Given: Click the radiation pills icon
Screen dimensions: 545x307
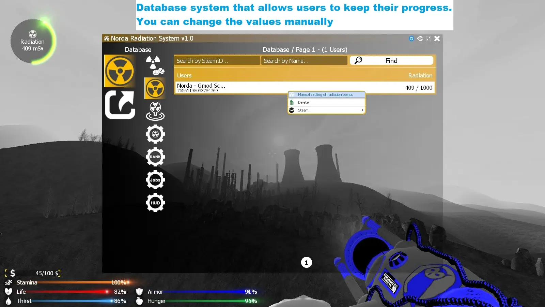Looking at the screenshot, I should point(155,65).
